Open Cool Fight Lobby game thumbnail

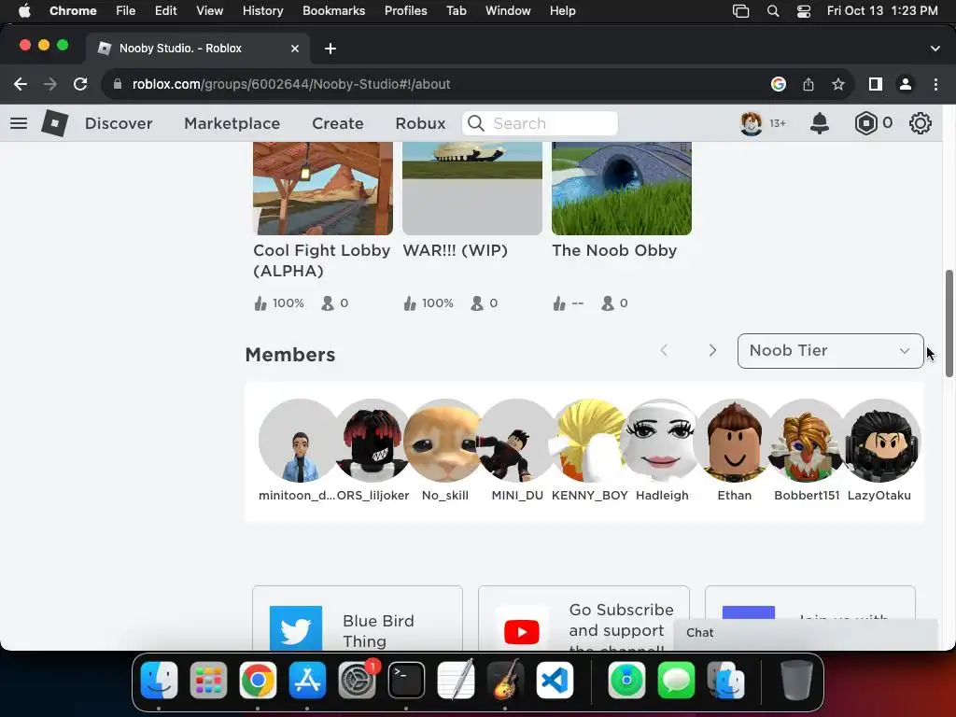[322, 189]
